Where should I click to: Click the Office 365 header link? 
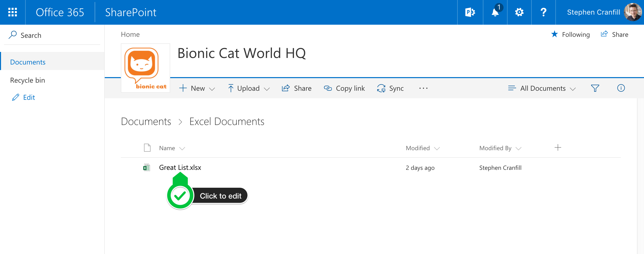pyautogui.click(x=60, y=12)
